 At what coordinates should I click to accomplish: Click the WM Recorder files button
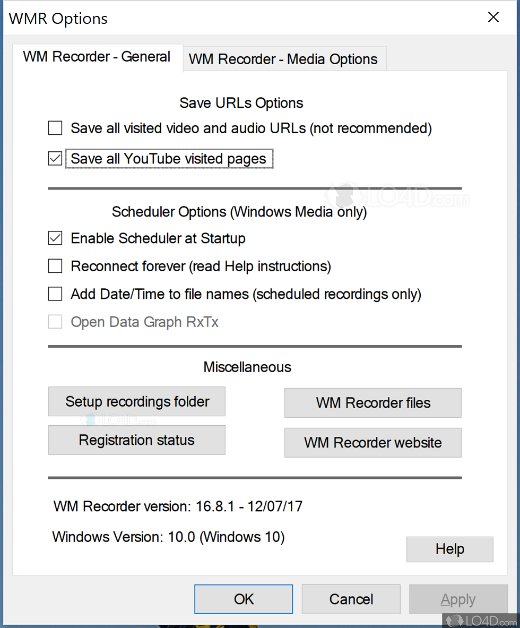point(373,403)
